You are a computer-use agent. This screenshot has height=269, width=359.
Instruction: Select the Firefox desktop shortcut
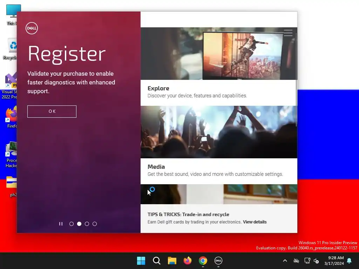pyautogui.click(x=12, y=117)
